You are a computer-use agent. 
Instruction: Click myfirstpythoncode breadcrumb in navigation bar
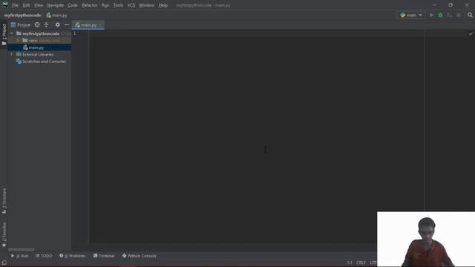click(x=22, y=15)
